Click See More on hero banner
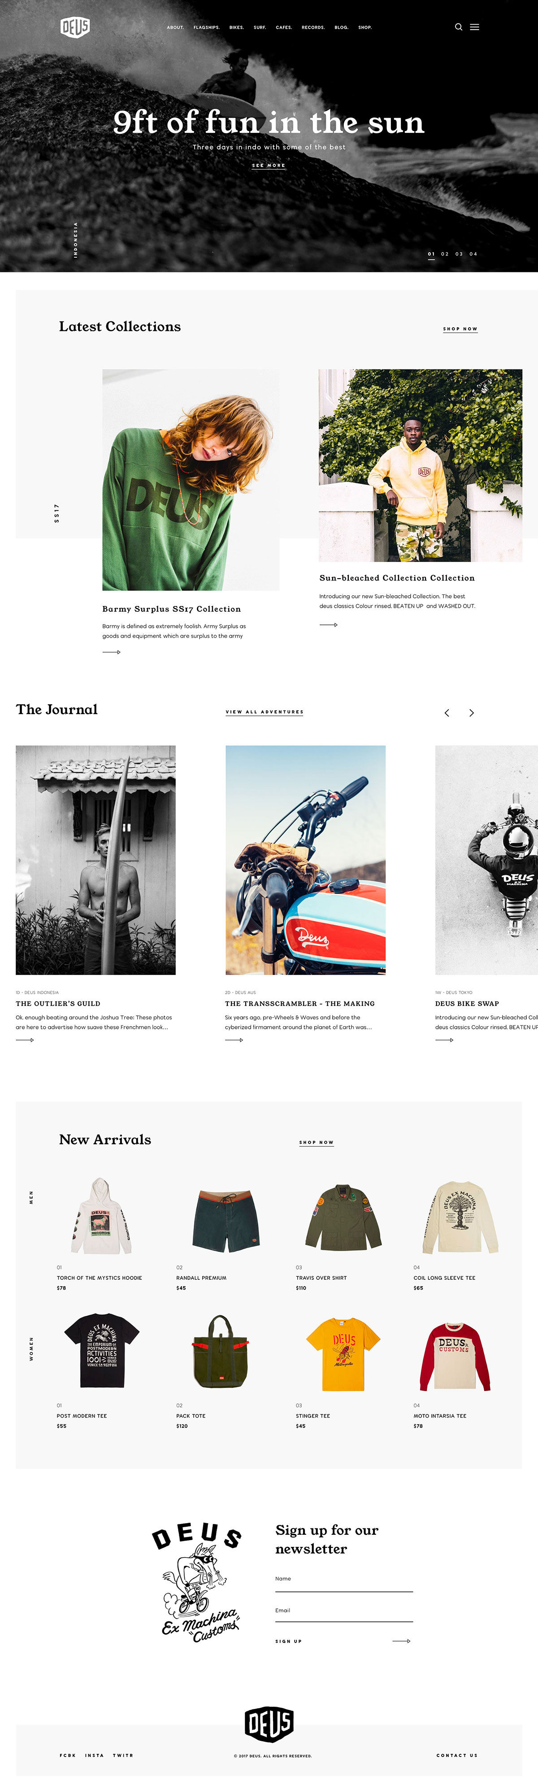This screenshot has width=538, height=1792. (268, 166)
